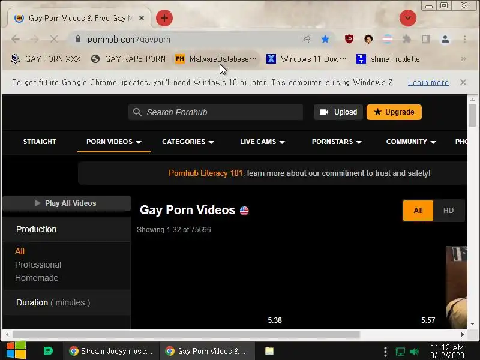The image size is (480, 360).
Task: Click the orange Upgrade button
Action: pos(394,112)
